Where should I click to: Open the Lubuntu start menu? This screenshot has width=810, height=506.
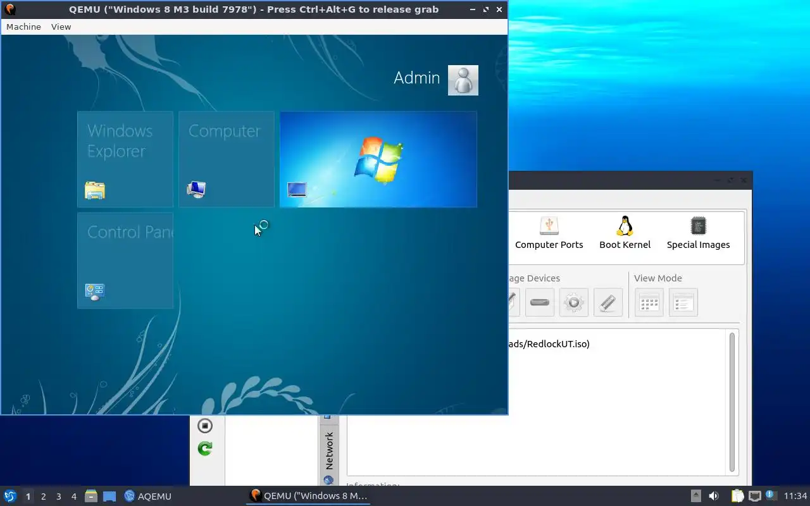point(10,496)
